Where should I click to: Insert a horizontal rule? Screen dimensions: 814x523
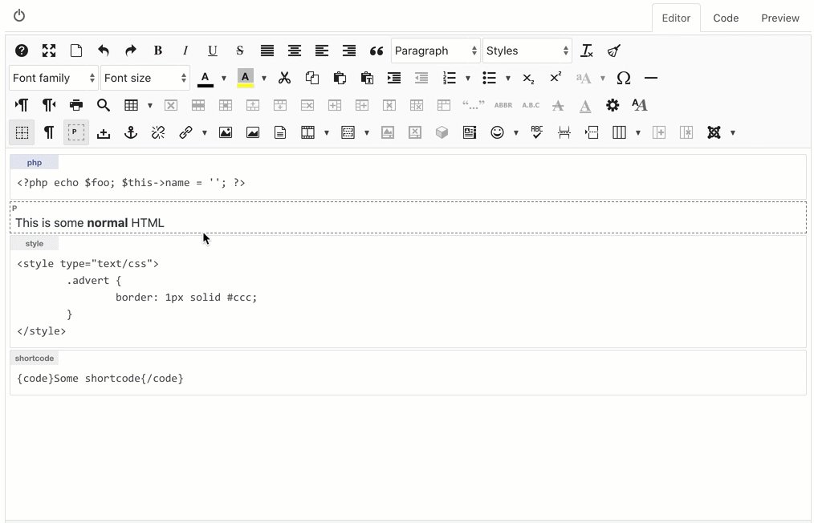coord(650,78)
